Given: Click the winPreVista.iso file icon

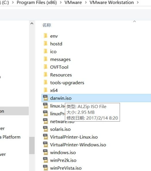Looking at the screenshot, I should [46, 168].
